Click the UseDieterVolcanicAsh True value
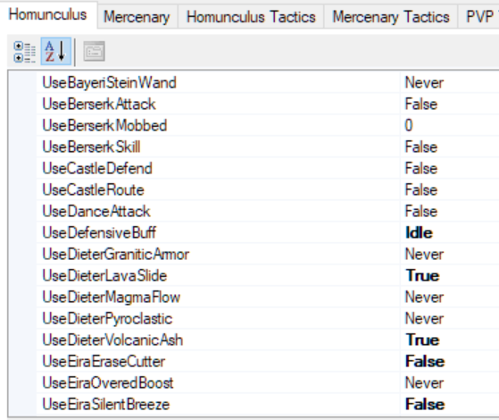 coord(422,340)
